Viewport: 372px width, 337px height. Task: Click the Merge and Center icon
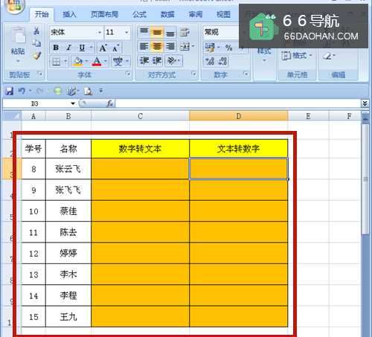(x=185, y=46)
